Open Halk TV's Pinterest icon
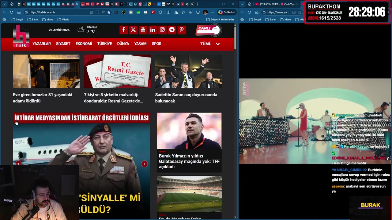Viewport: 392px width, 220px height. [182, 30]
